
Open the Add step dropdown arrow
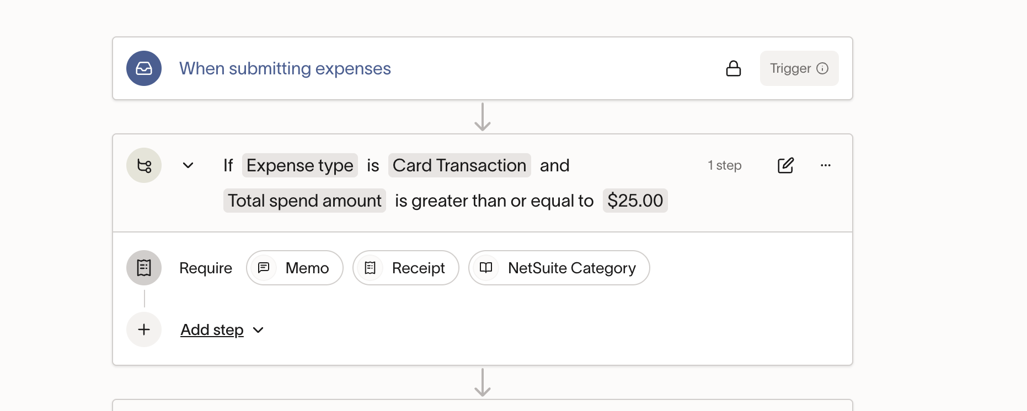(258, 330)
